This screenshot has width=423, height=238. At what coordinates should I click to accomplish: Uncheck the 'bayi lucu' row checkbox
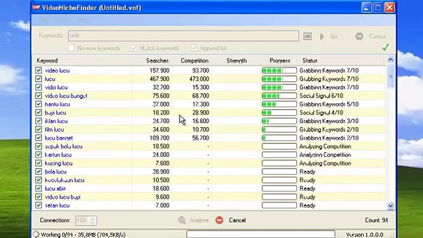pos(39,112)
